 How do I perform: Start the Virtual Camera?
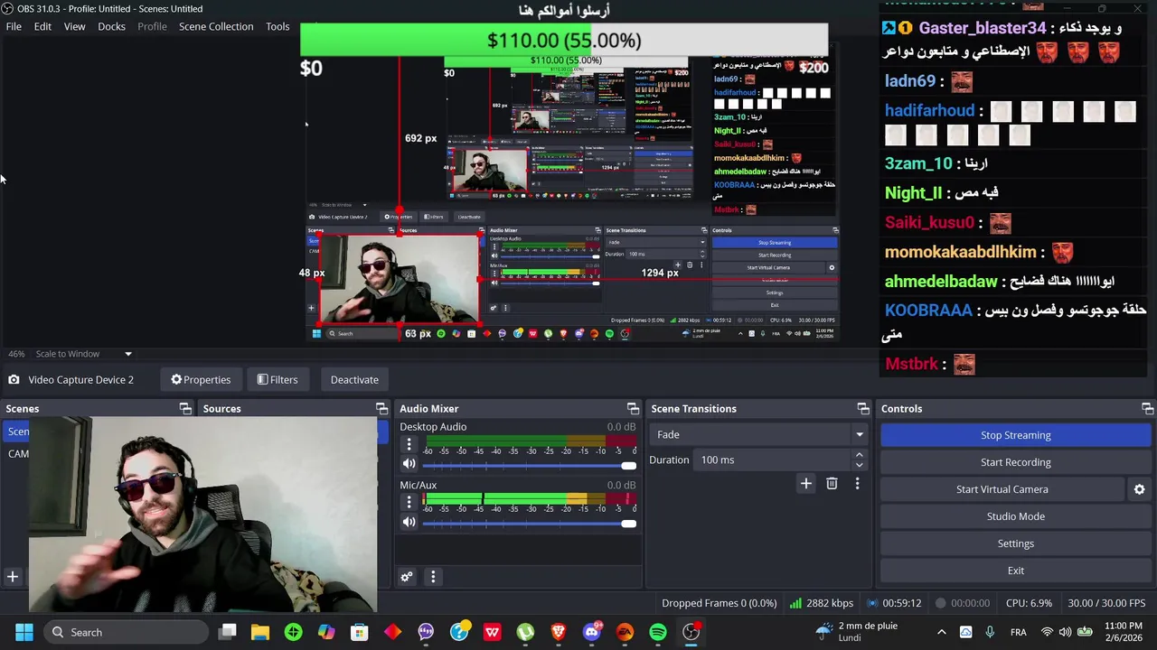(1002, 489)
